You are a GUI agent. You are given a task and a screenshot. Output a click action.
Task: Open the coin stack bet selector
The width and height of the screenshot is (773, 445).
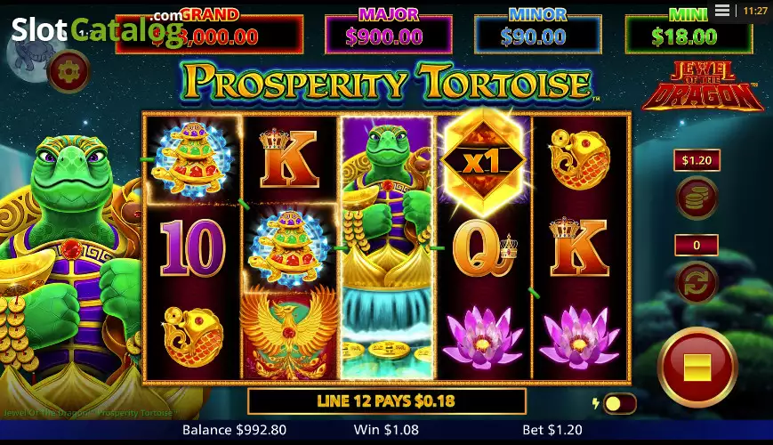point(697,198)
